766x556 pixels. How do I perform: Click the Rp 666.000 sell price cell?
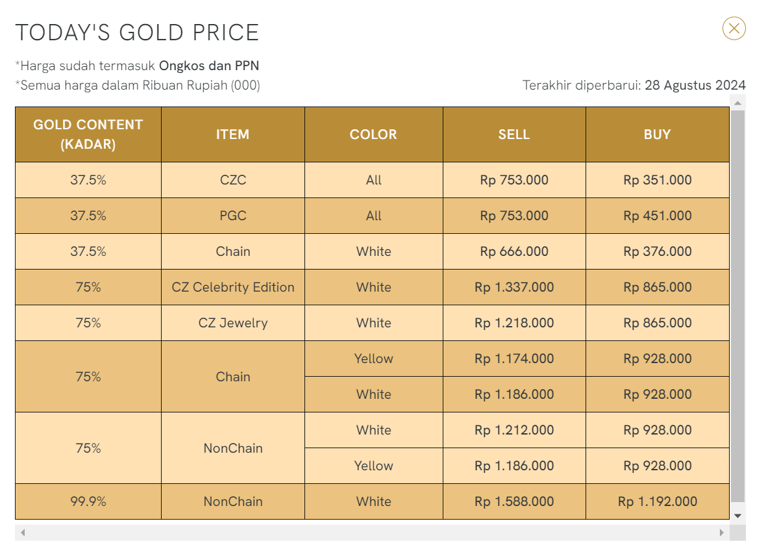tap(514, 251)
